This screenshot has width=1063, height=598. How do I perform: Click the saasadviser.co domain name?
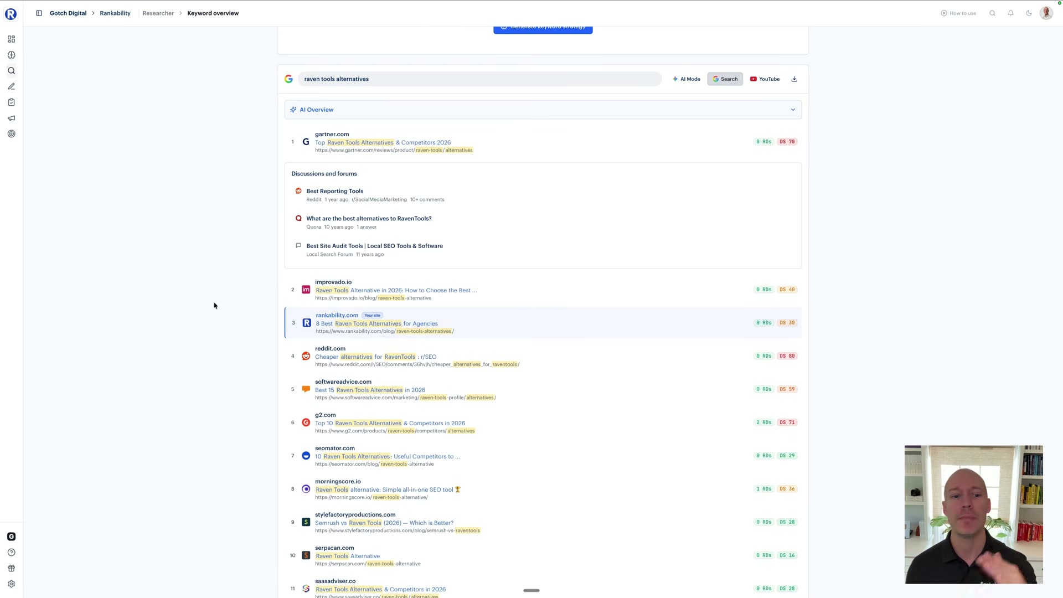pos(336,581)
